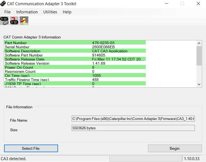Click the version 1.10.0.33 in status bar
206x162 pixels.
(x=192, y=158)
